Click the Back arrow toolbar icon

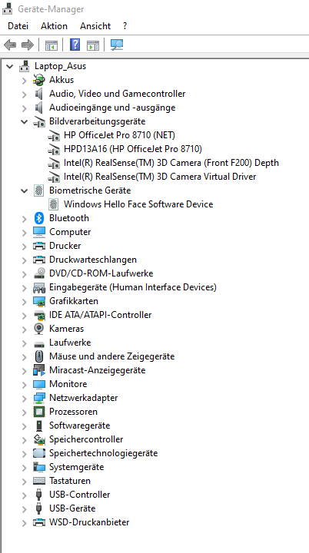coord(10,45)
